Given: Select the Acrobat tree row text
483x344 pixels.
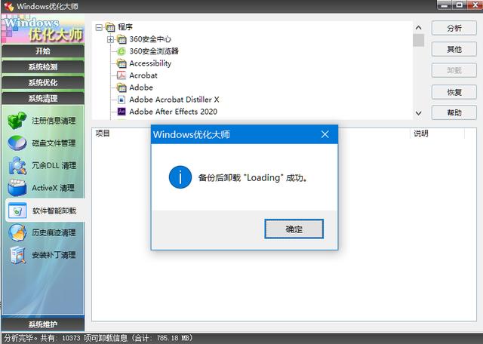Looking at the screenshot, I should tap(143, 75).
